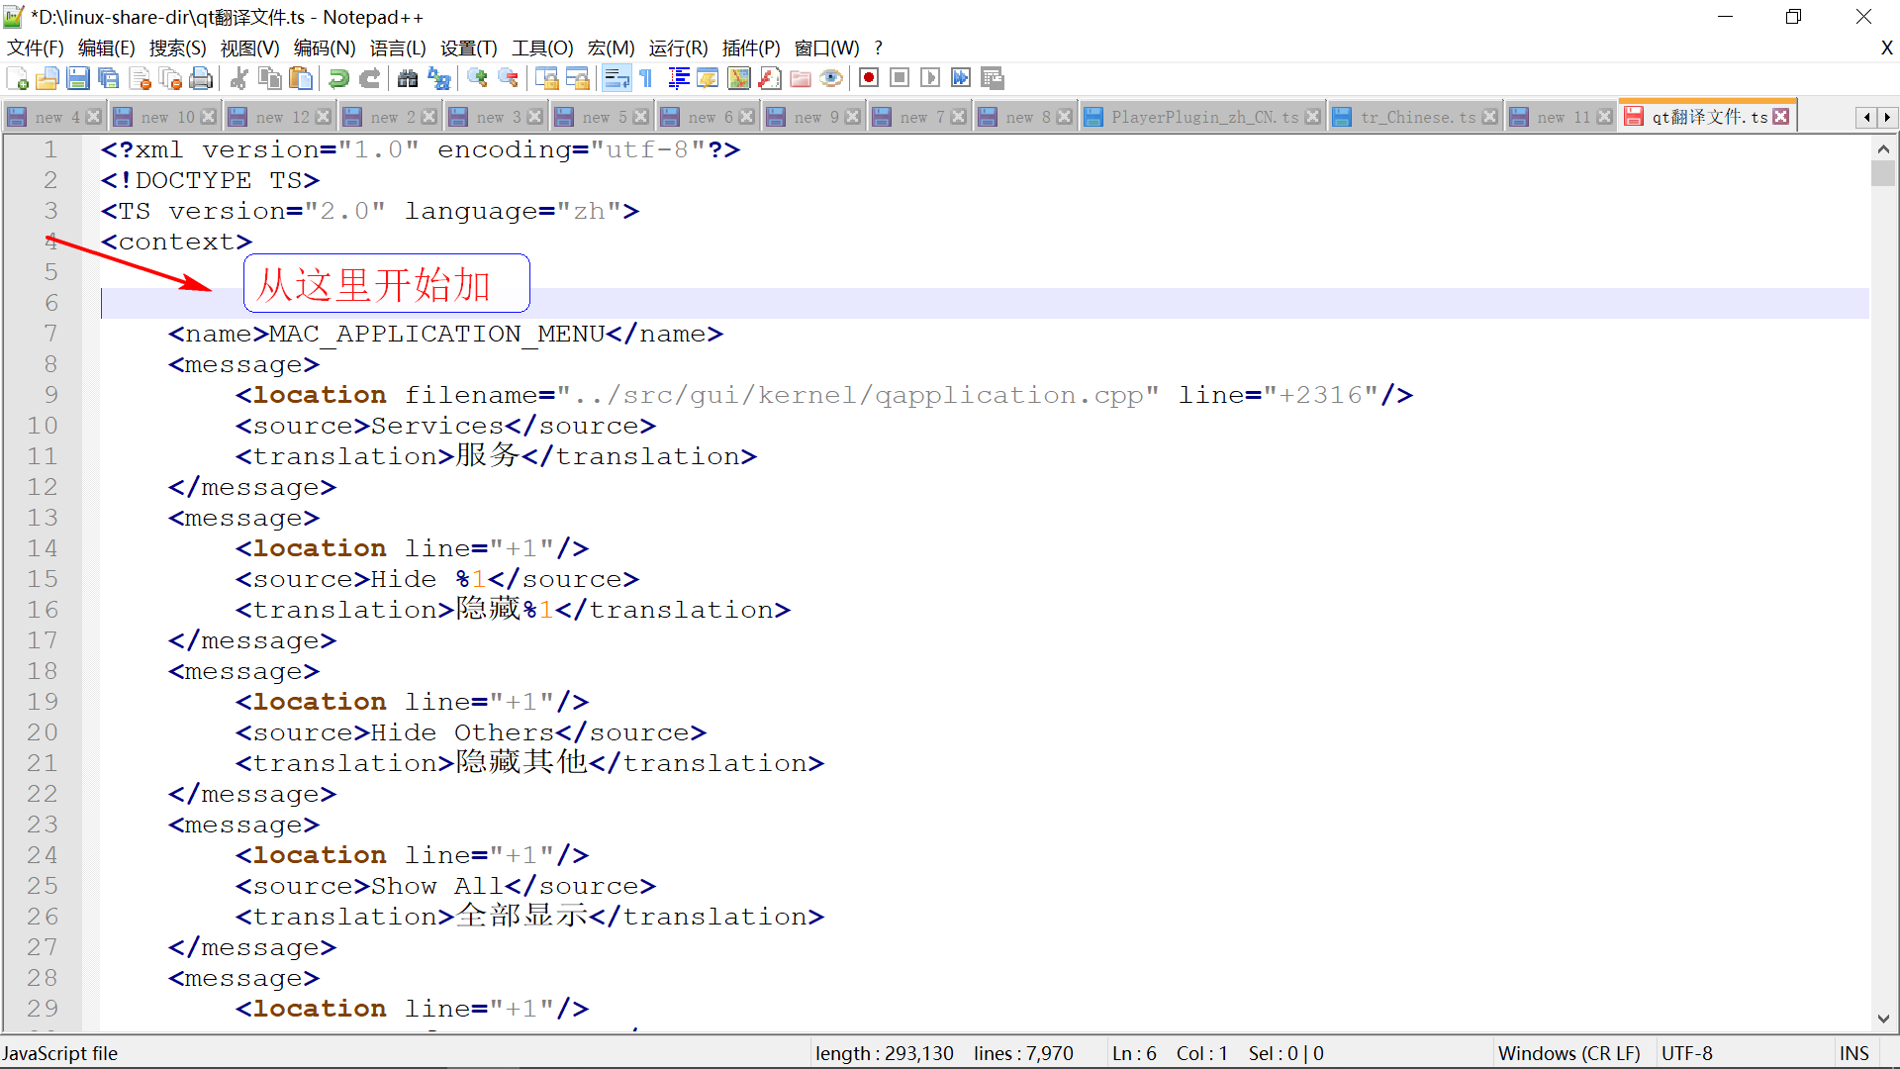Viewport: 1900px width, 1069px height.
Task: Click line number 13 in margin
Action: (x=43, y=518)
